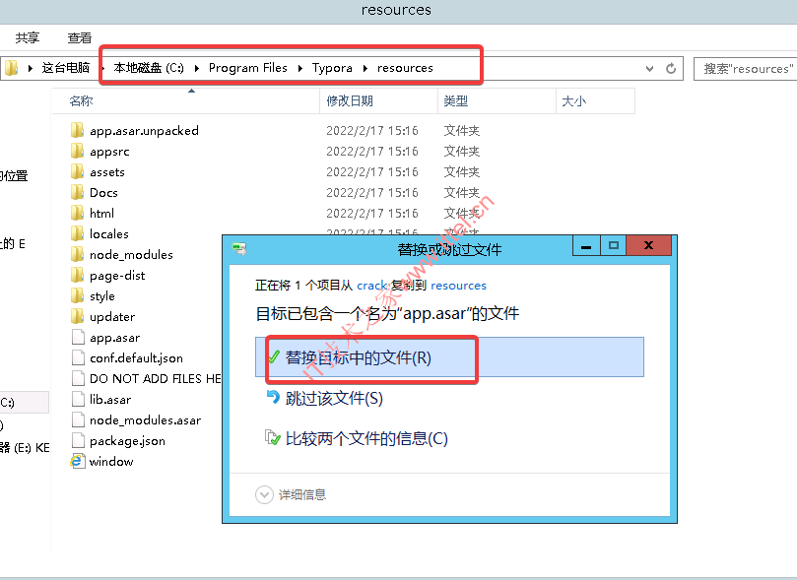797x580 pixels.
Task: Open the 共享 ribbon tab
Action: (28, 37)
